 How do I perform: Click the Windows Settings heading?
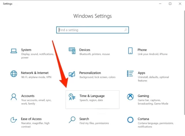pos(92,16)
